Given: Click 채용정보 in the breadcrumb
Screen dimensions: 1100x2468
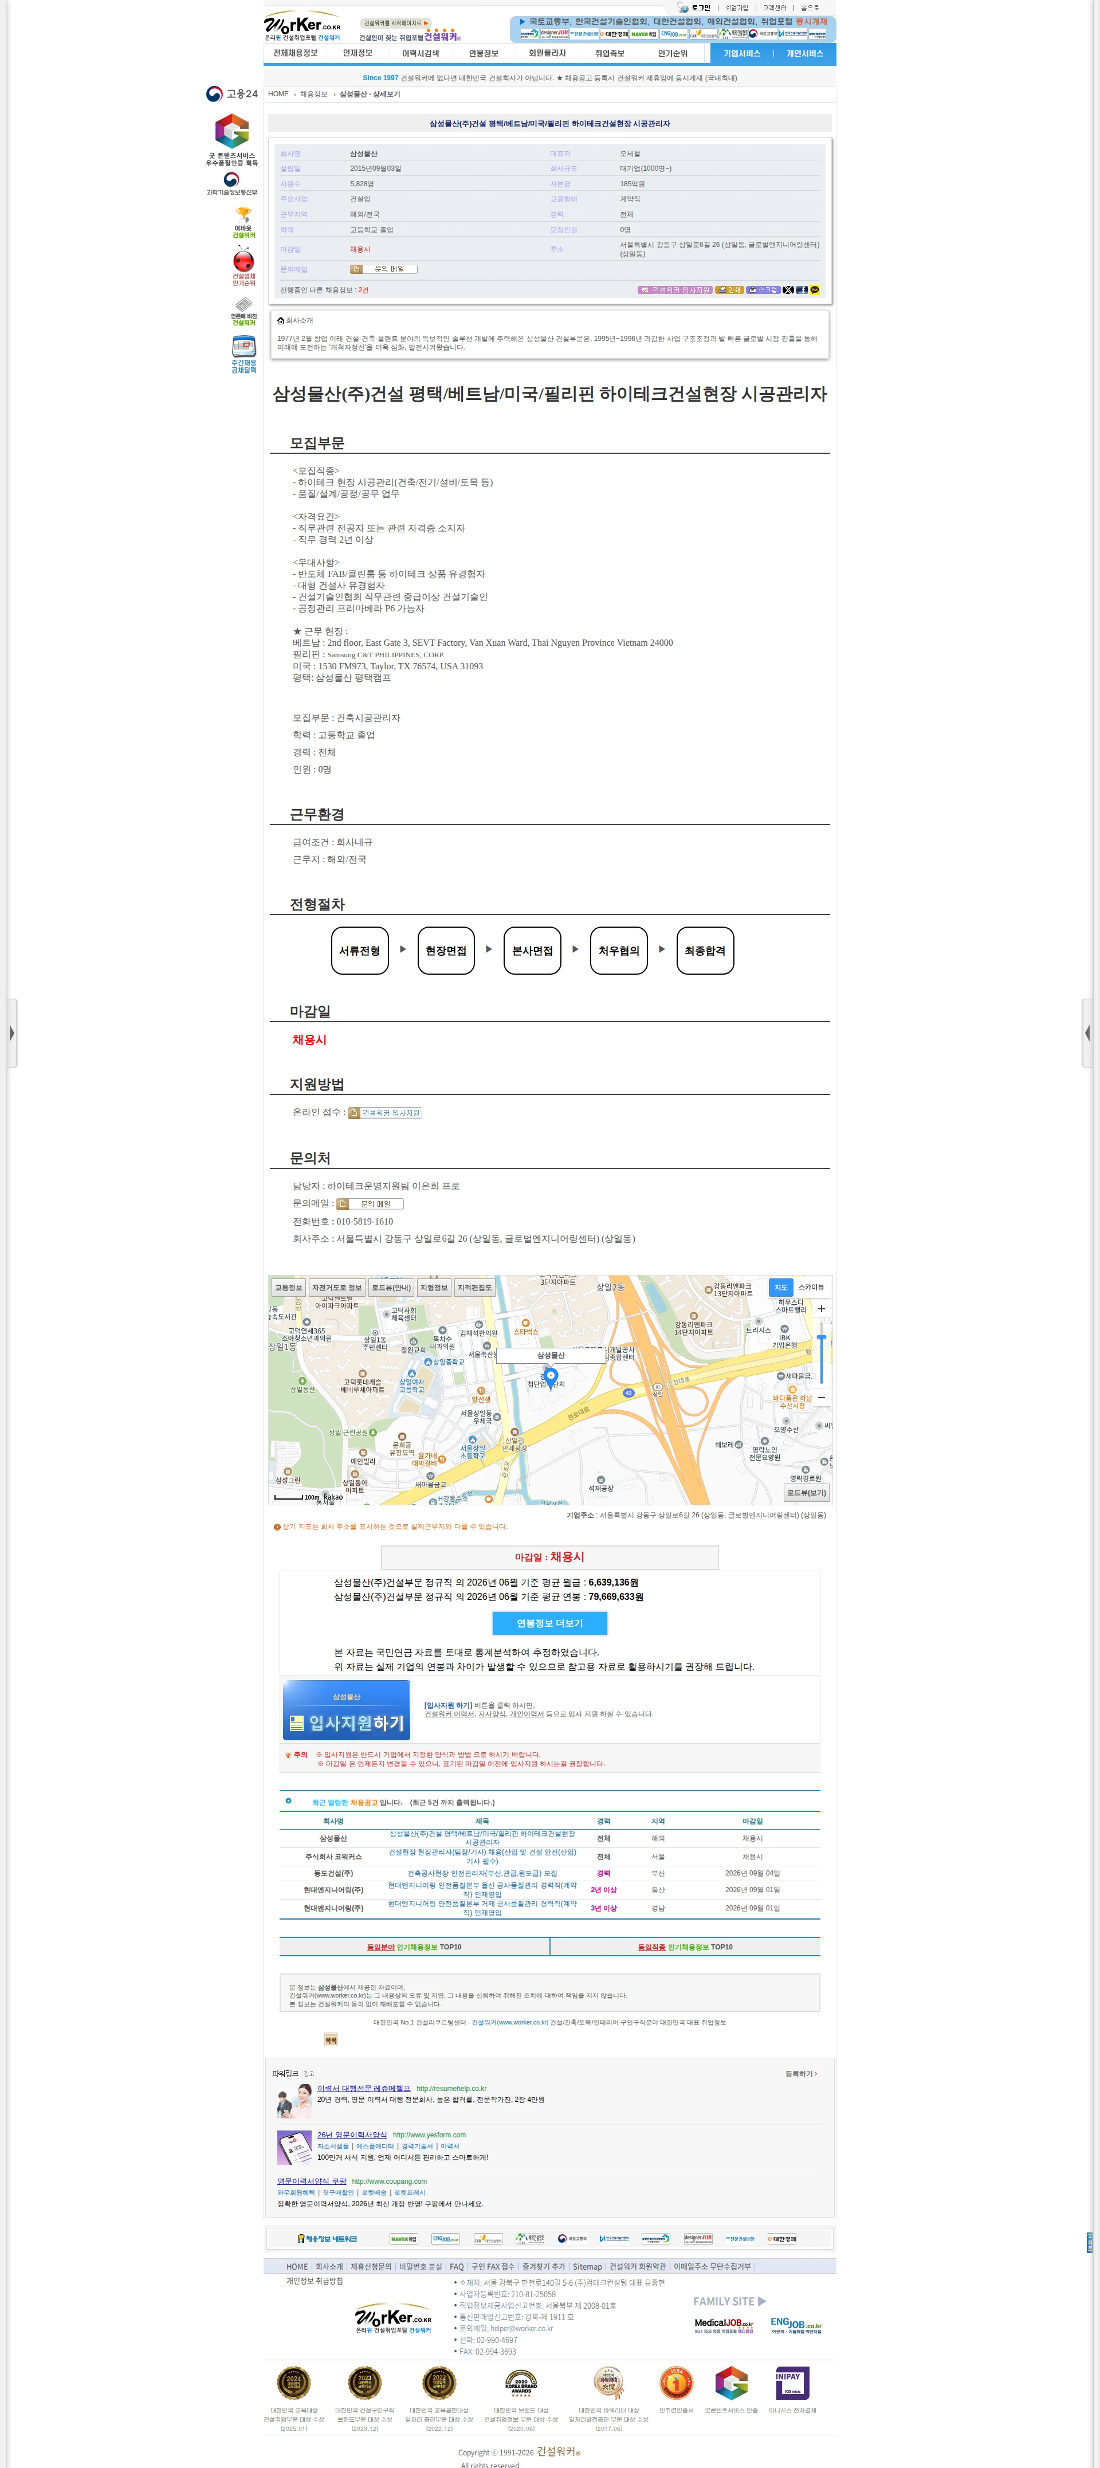Looking at the screenshot, I should (313, 94).
